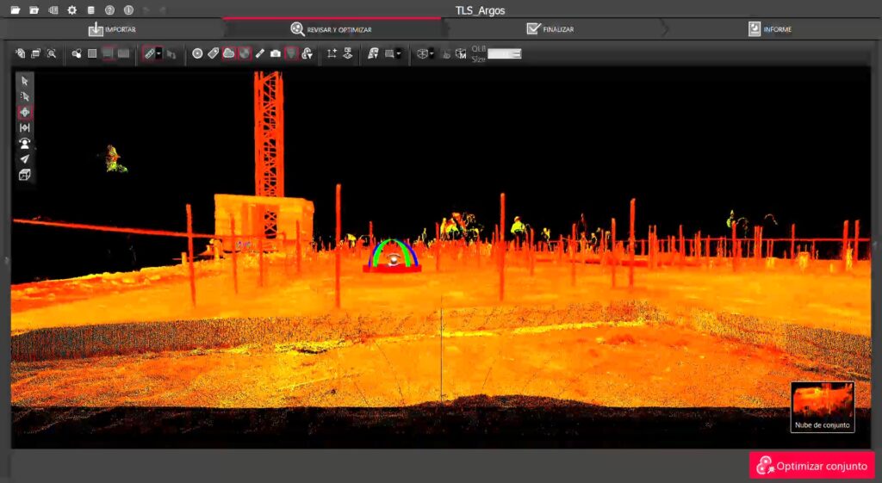882x483 pixels.
Task: Open the dropdown arrow beside the measure tool
Action: pyautogui.click(x=159, y=53)
